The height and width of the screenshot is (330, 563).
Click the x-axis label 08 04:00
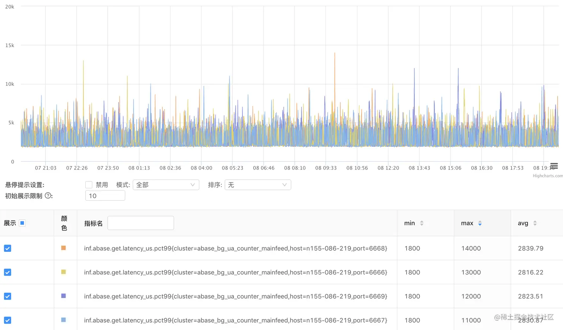coord(201,168)
